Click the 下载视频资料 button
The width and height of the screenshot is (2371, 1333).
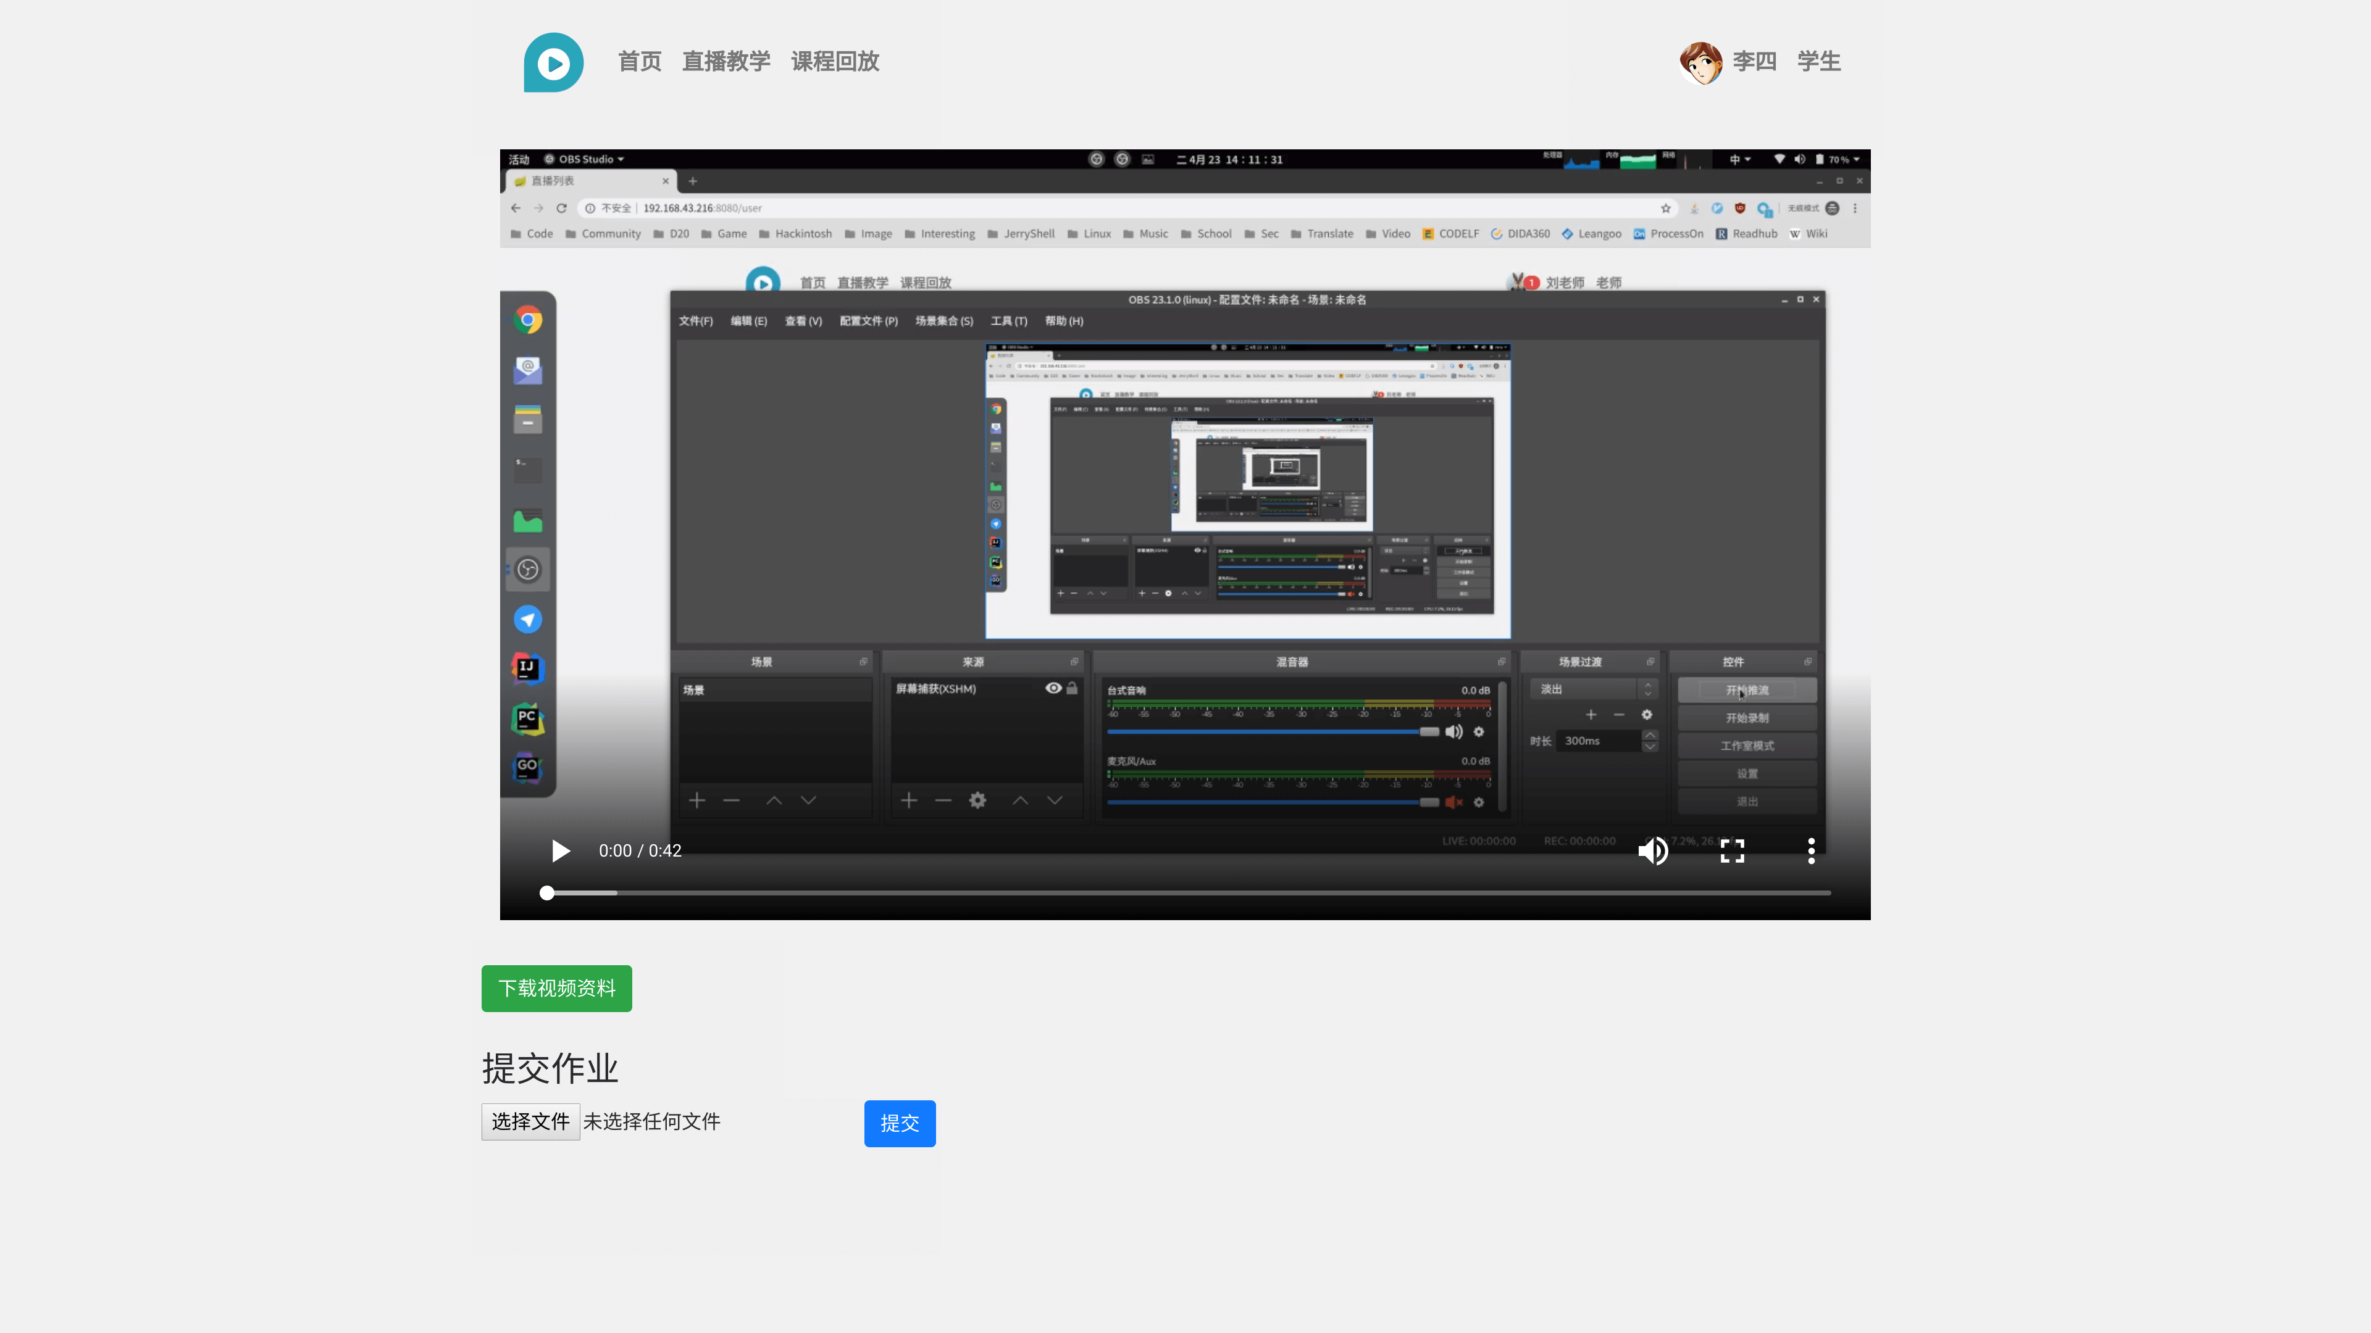pyautogui.click(x=556, y=988)
